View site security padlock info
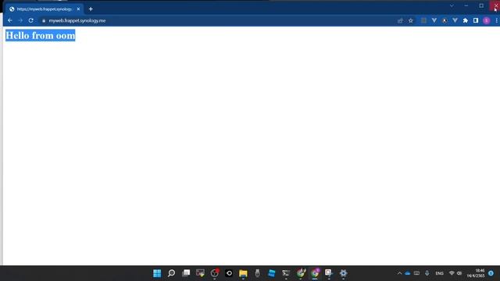Screen dimensions: 500x281 tap(44, 21)
